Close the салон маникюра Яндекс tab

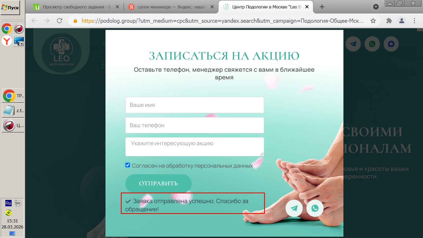point(212,7)
